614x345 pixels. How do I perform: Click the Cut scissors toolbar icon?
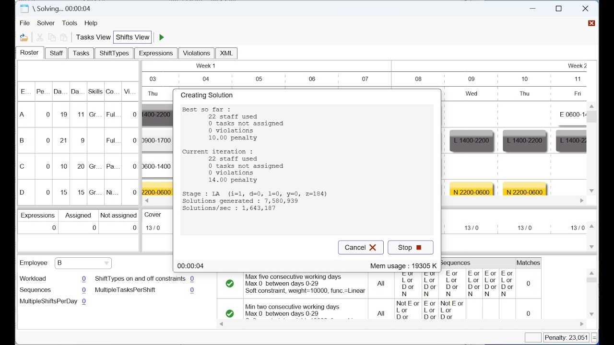click(x=40, y=37)
